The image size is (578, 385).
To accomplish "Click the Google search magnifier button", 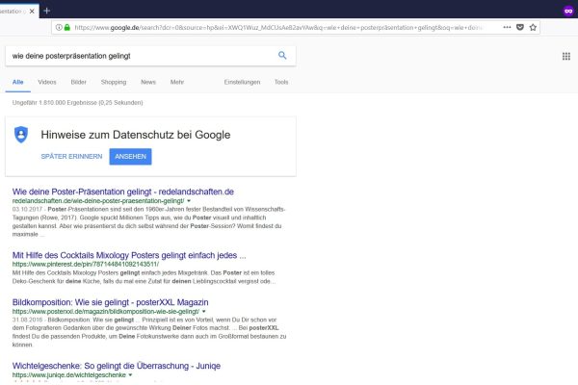I will [282, 55].
